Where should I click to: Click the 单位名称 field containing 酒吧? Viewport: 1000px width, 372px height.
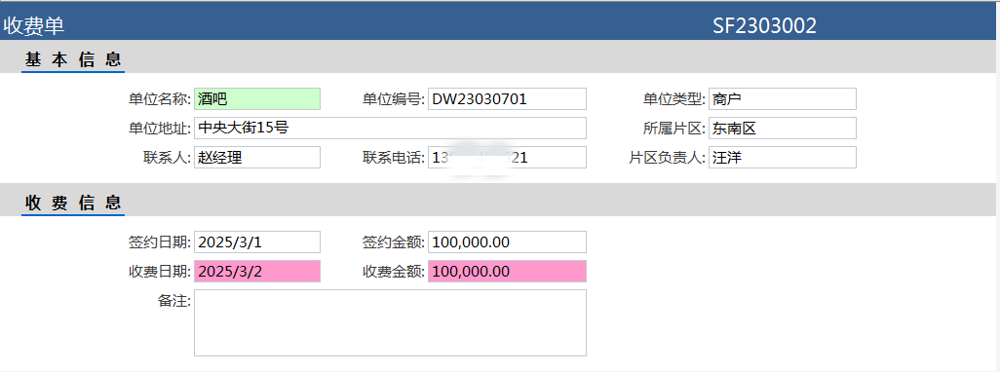257,98
